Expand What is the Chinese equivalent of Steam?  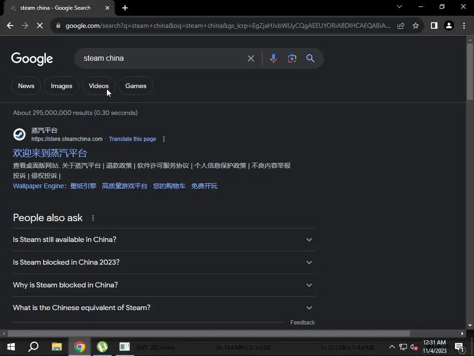pyautogui.click(x=164, y=308)
